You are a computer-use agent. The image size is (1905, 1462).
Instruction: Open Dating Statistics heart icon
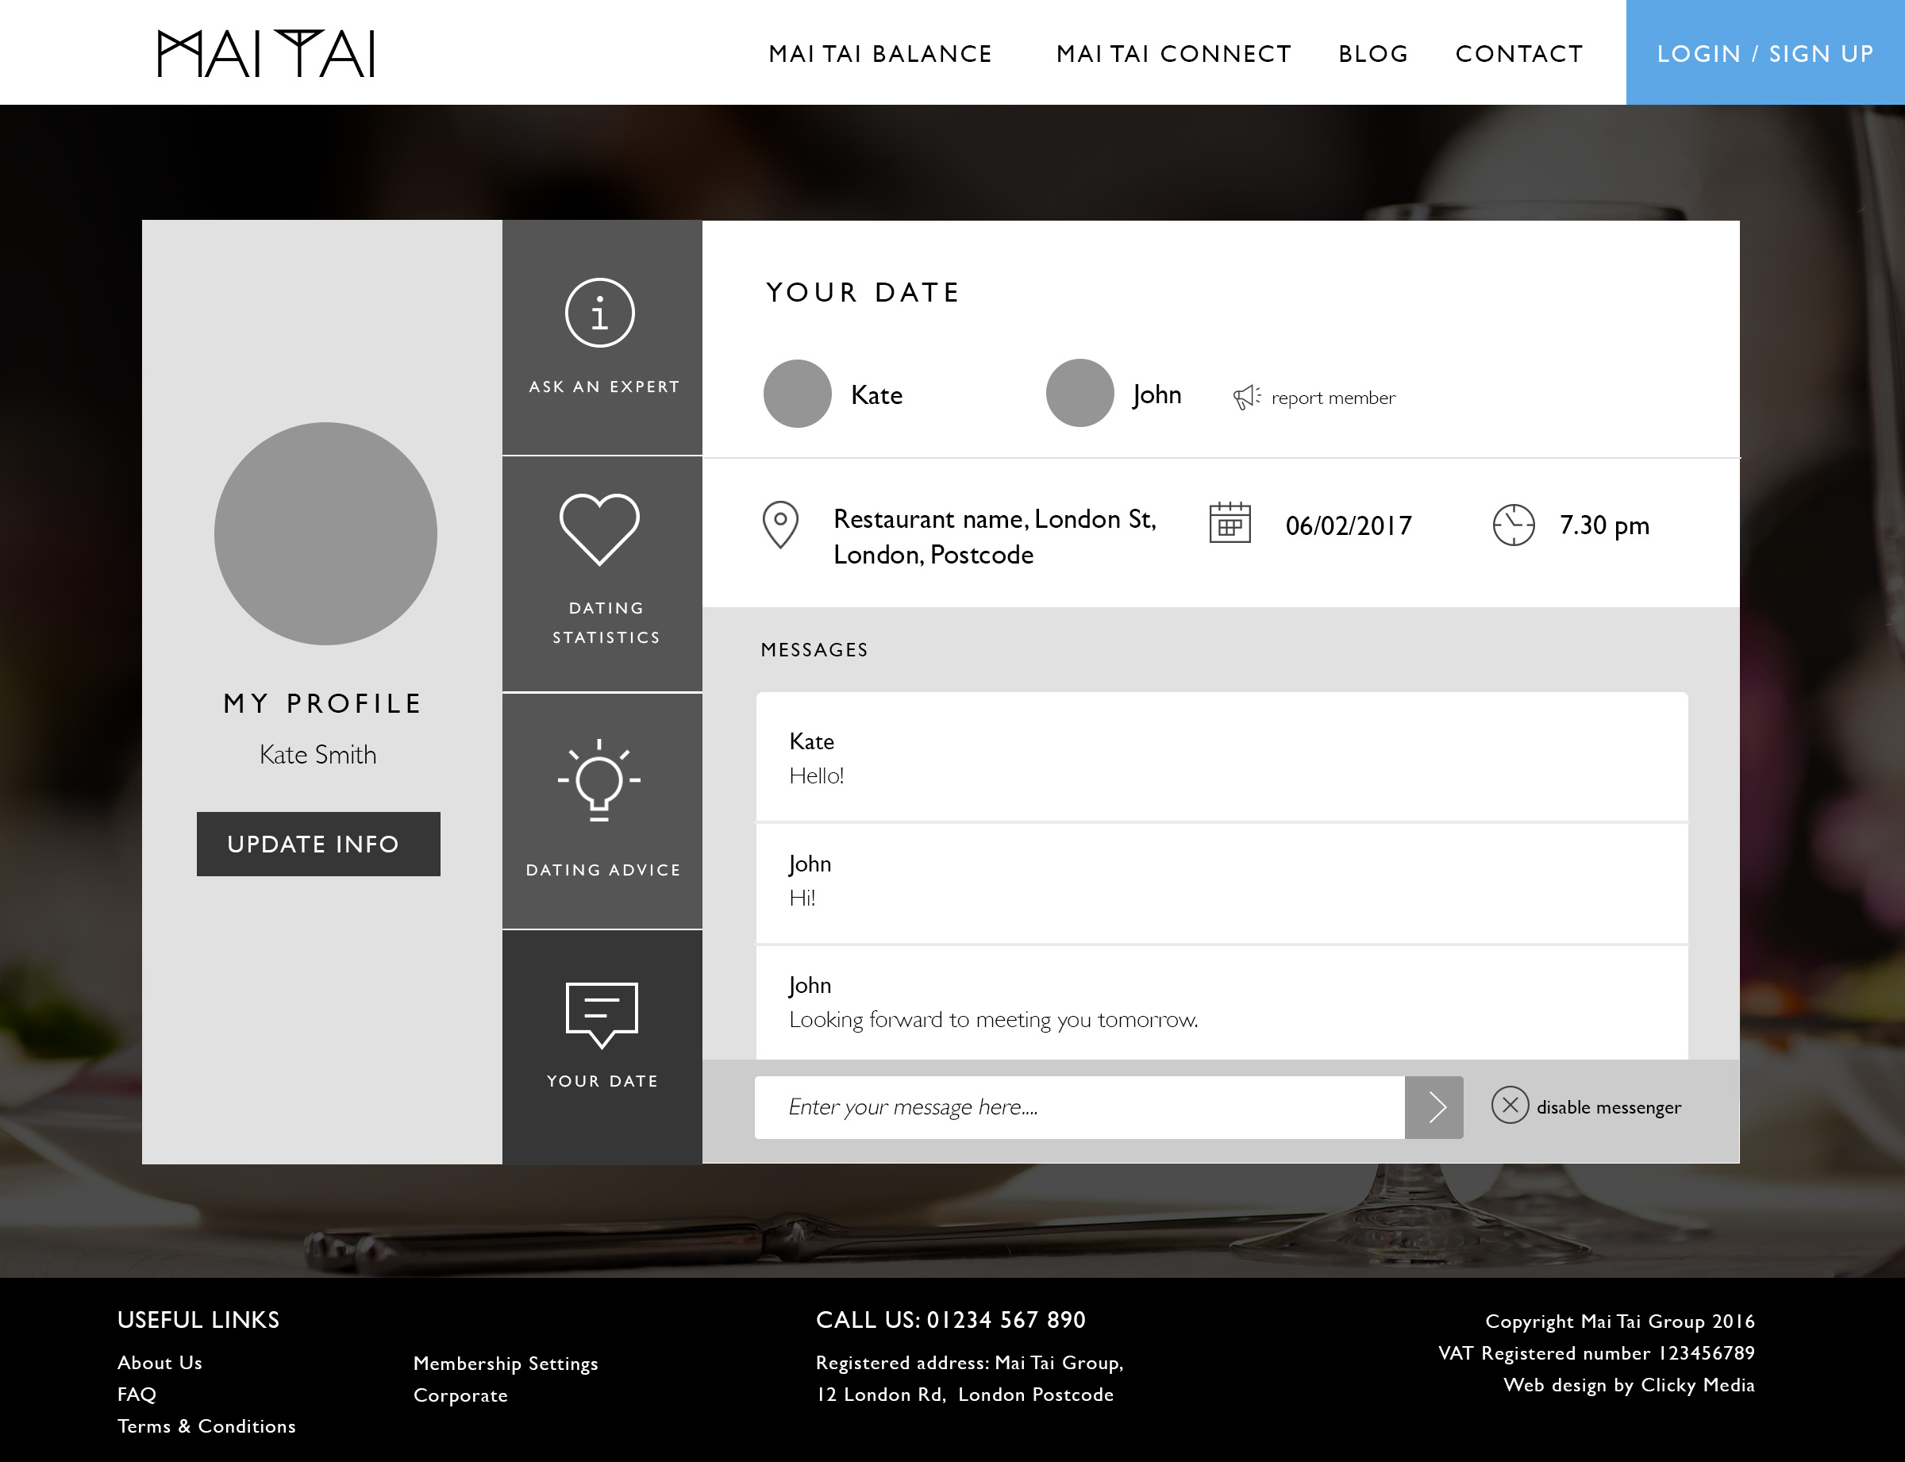click(x=599, y=529)
